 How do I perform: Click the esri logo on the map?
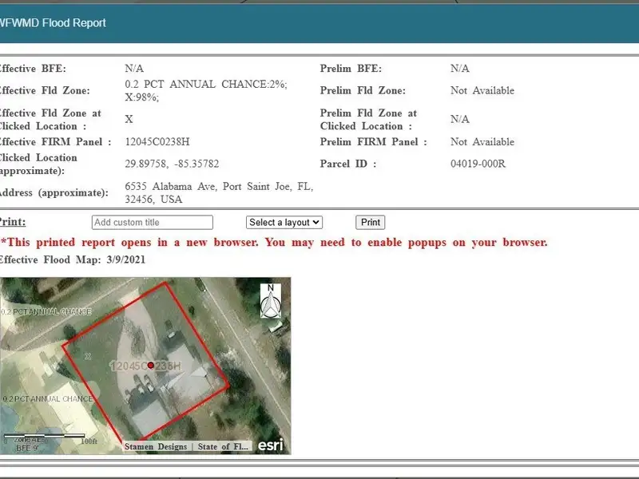[270, 445]
